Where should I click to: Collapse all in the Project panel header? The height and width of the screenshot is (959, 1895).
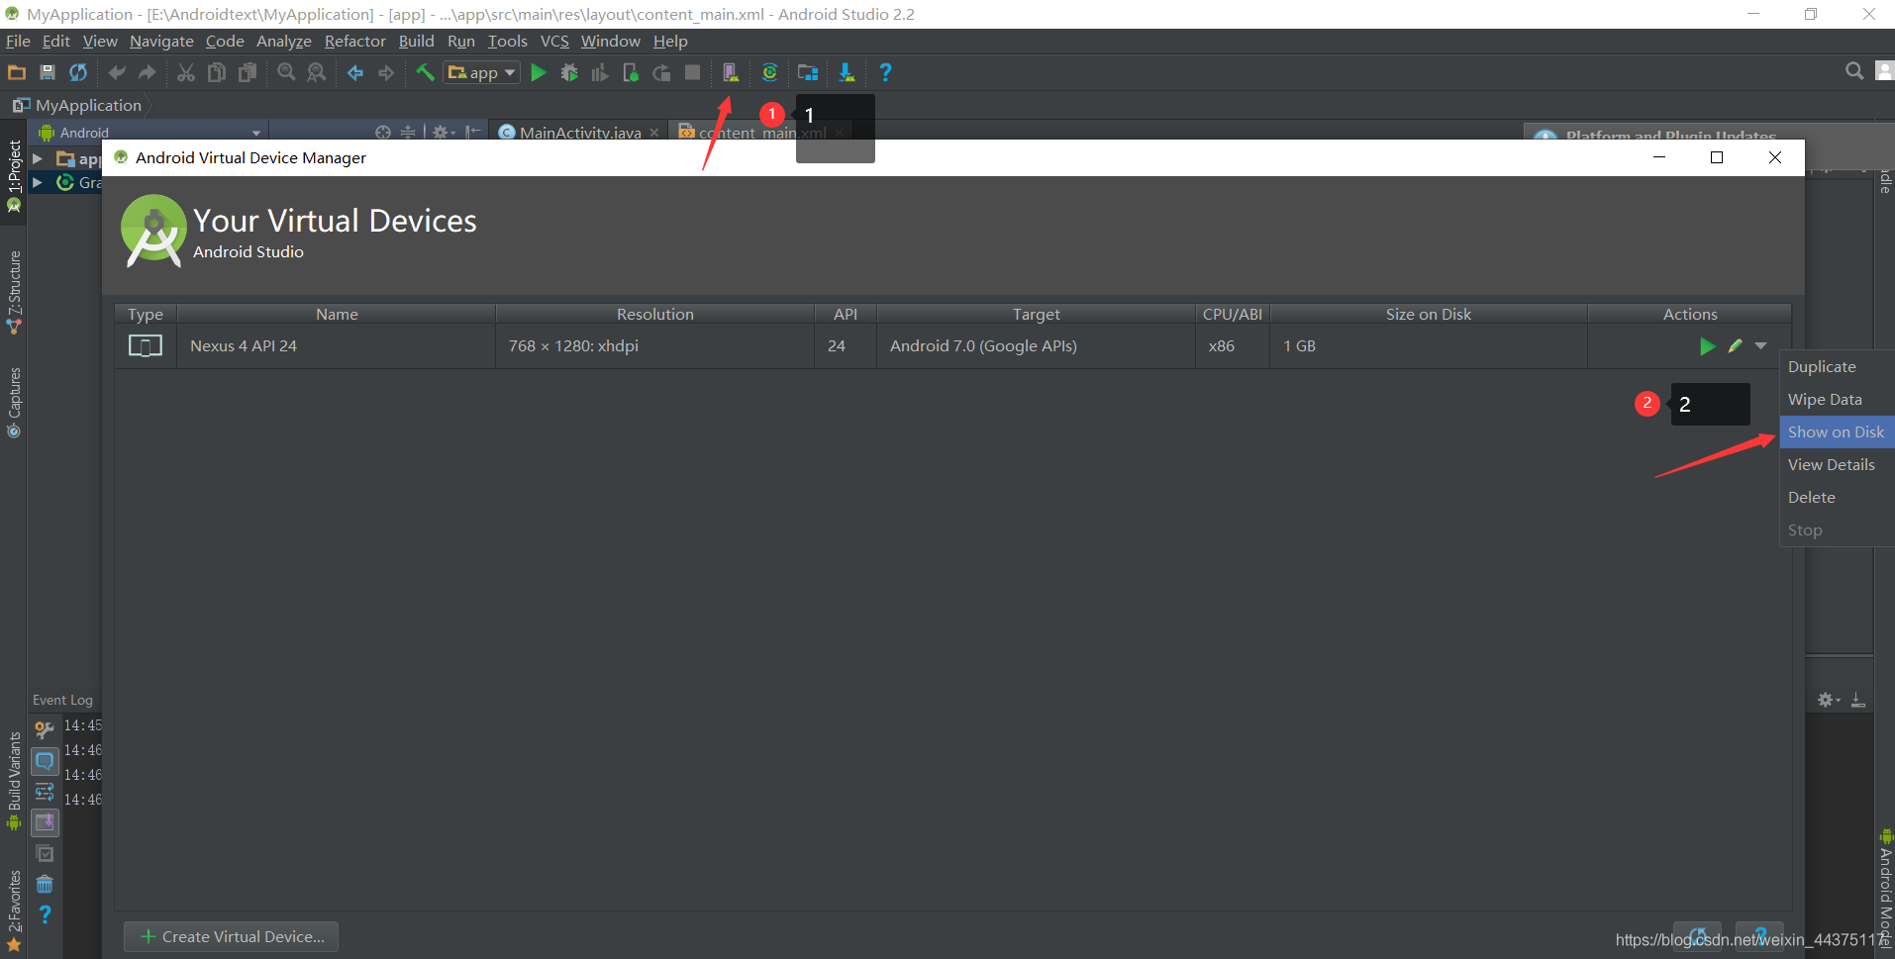coord(408,133)
